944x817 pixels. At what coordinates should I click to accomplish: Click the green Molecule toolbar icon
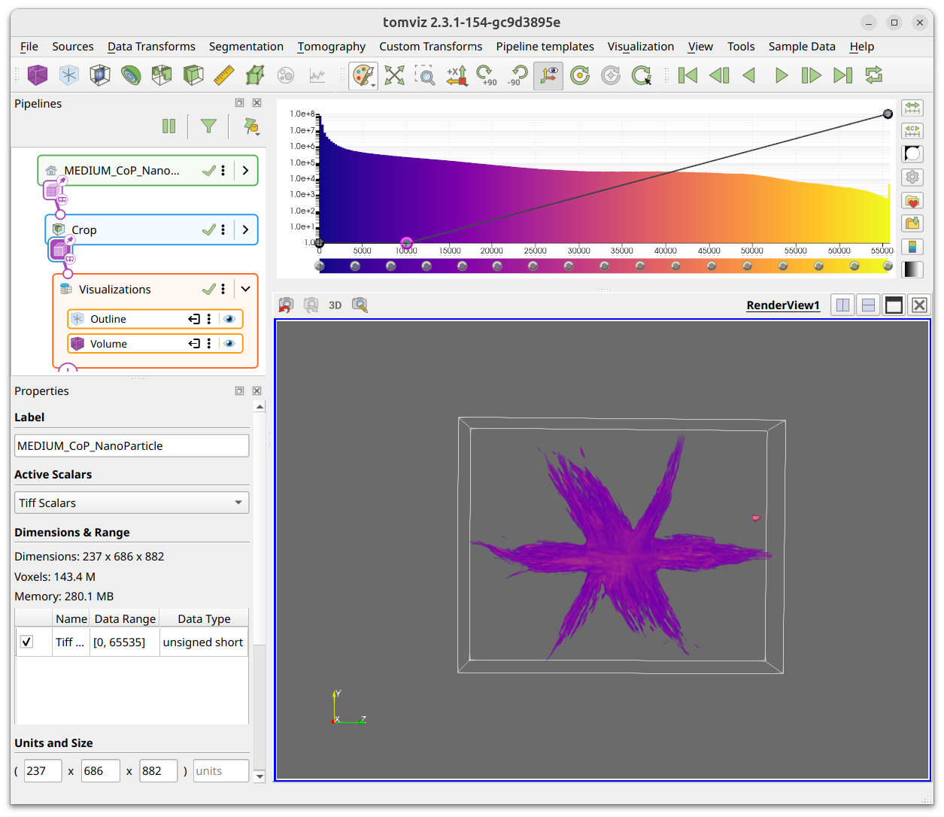(255, 75)
